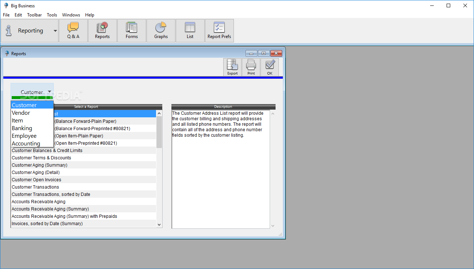The height and width of the screenshot is (269, 474).
Task: Select the (Open Item-Plain Paper) report row
Action: coord(105,136)
